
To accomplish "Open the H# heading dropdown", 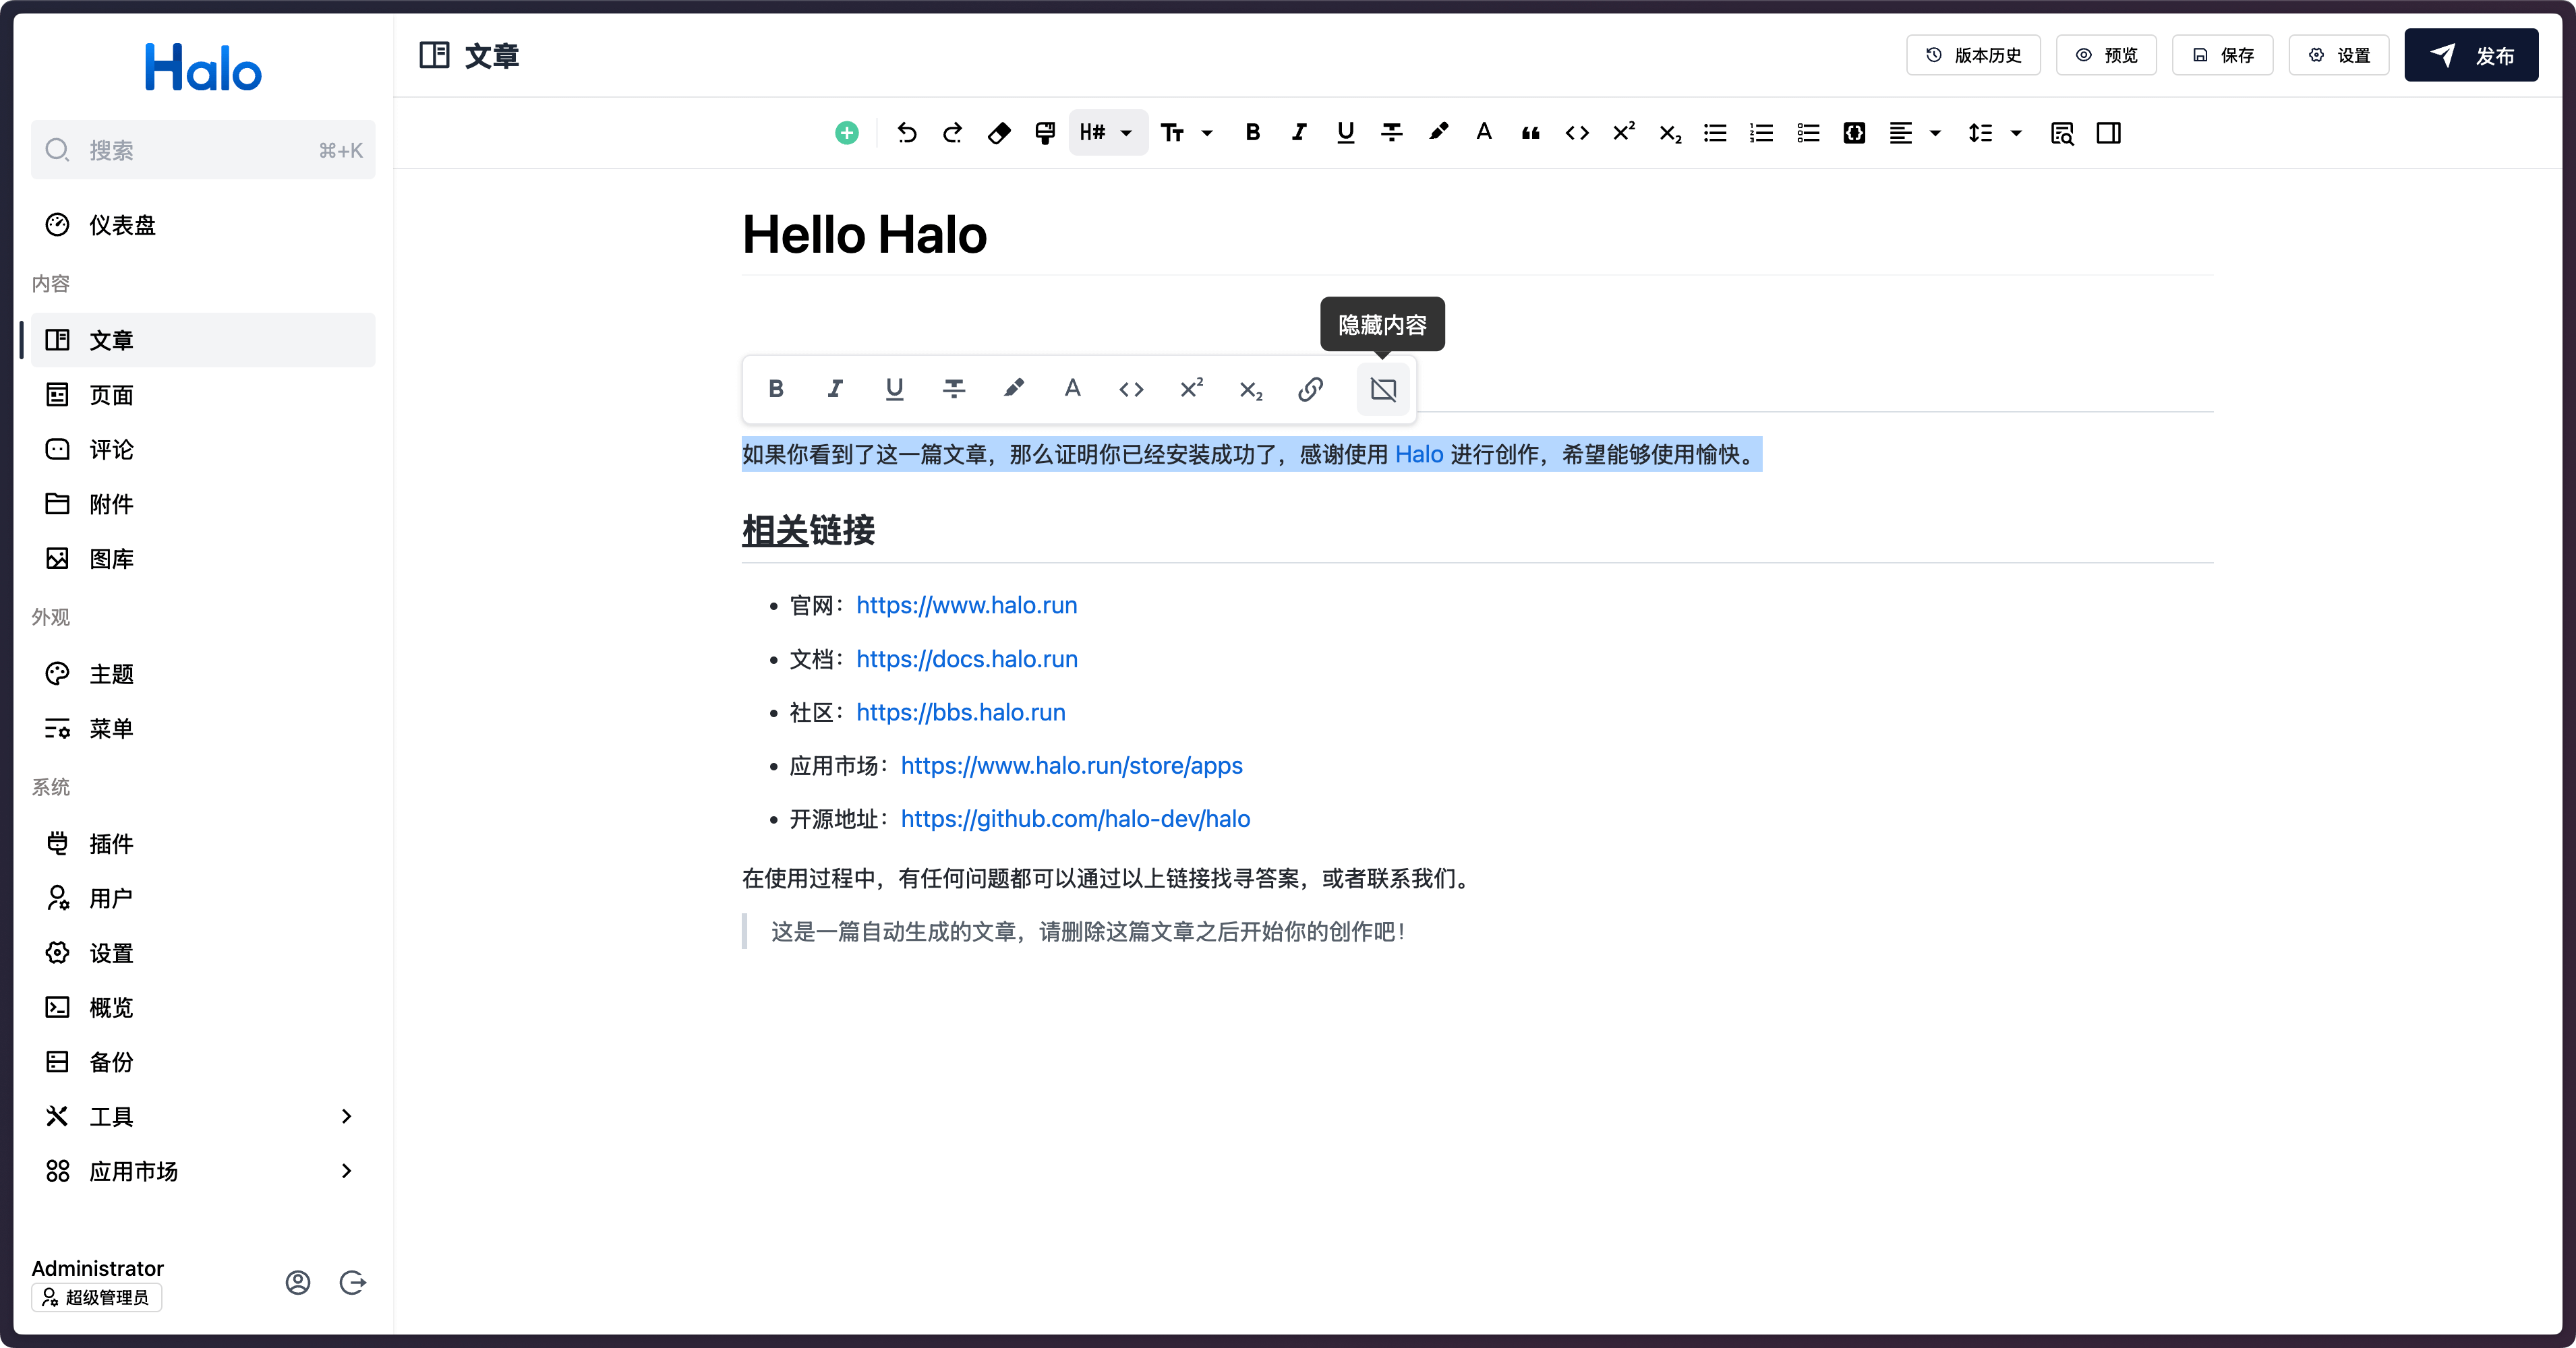I will click(1107, 133).
